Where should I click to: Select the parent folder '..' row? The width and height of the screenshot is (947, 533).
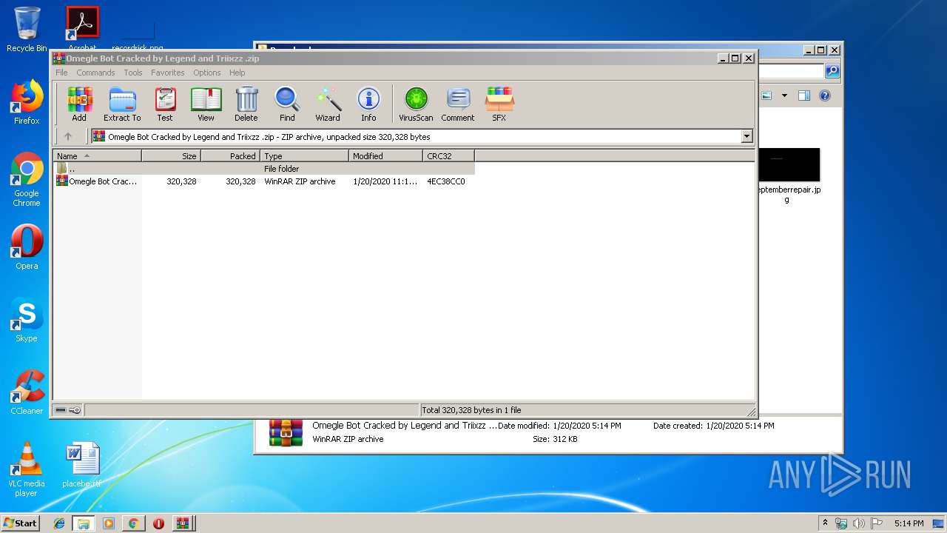264,169
